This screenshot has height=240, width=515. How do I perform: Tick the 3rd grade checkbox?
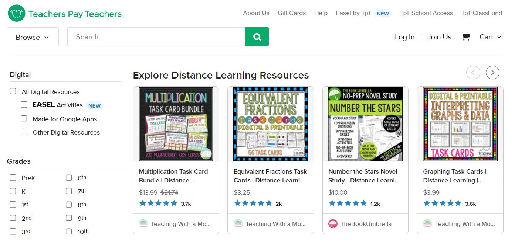(13, 232)
